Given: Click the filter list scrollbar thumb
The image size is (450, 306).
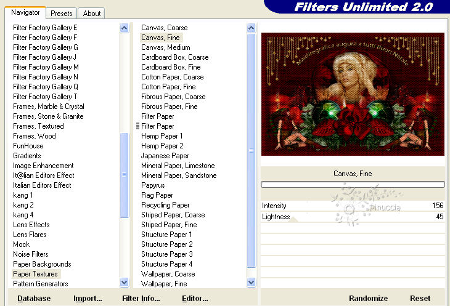Looking at the screenshot, I should pos(251,150).
